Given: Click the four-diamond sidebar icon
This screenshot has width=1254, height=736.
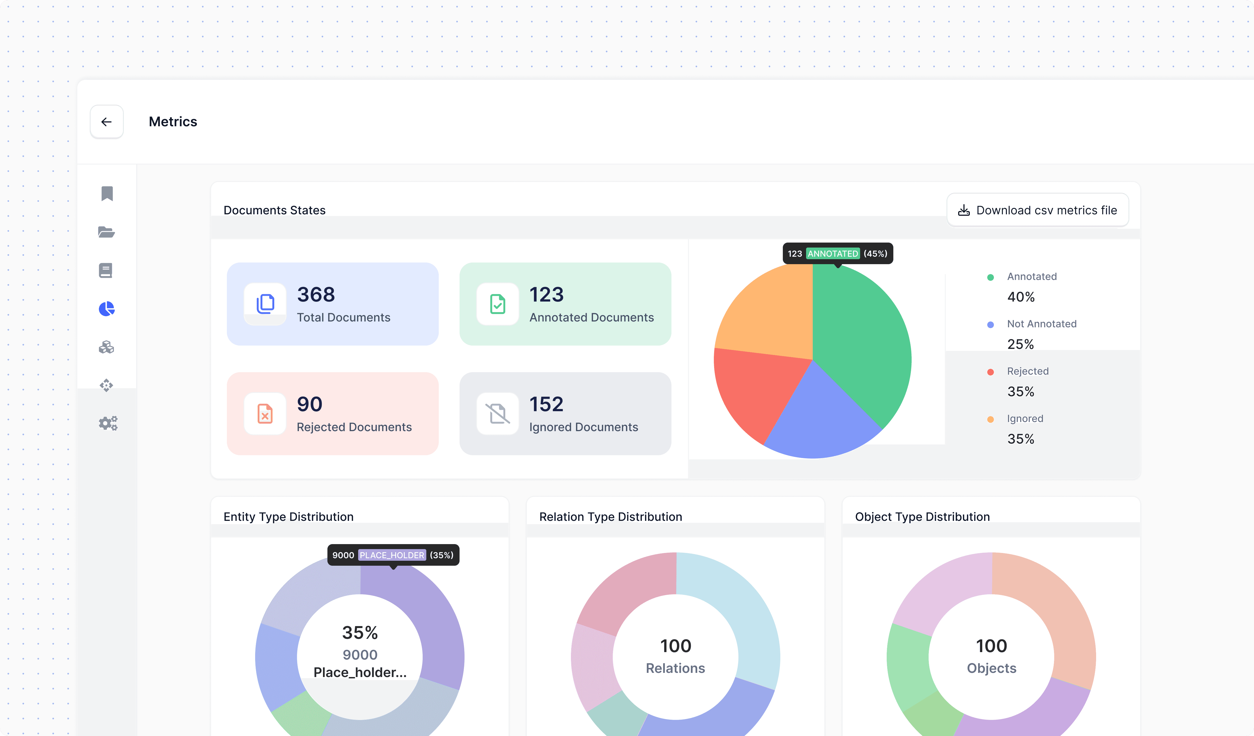Looking at the screenshot, I should (106, 385).
